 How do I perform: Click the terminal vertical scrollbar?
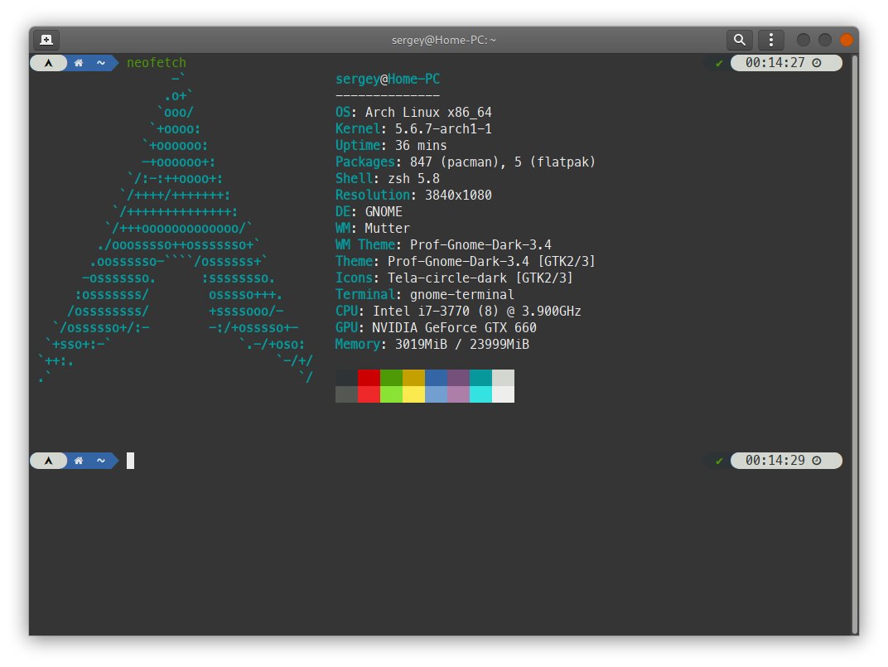(855, 344)
